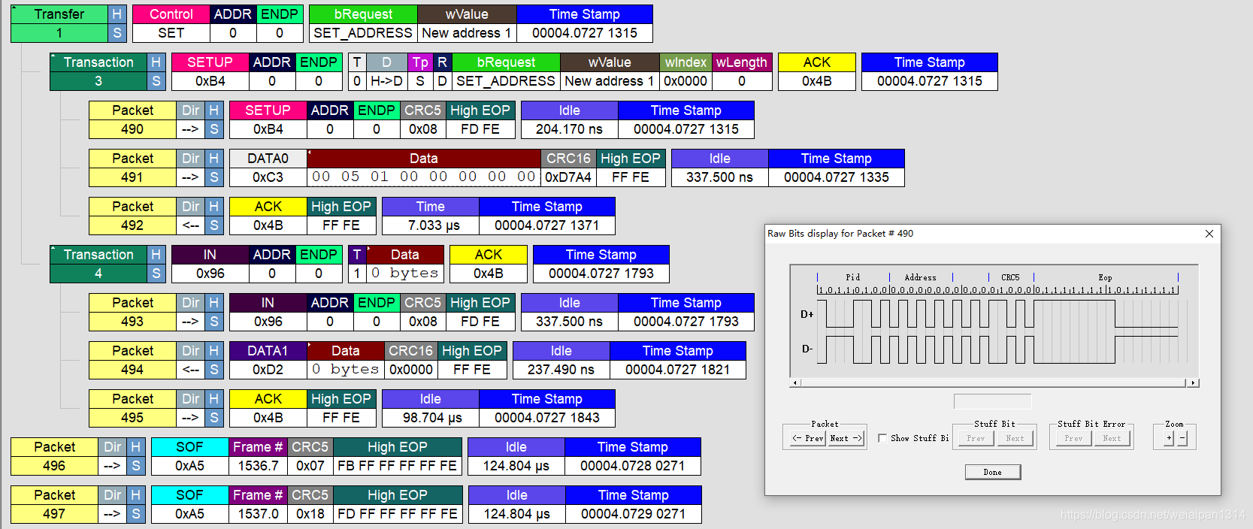This screenshot has height=529, width=1253.
Task: Select the Packet 490 cell
Action: pos(132,119)
